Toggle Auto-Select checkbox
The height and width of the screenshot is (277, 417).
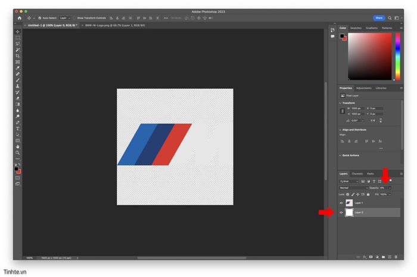(x=40, y=18)
